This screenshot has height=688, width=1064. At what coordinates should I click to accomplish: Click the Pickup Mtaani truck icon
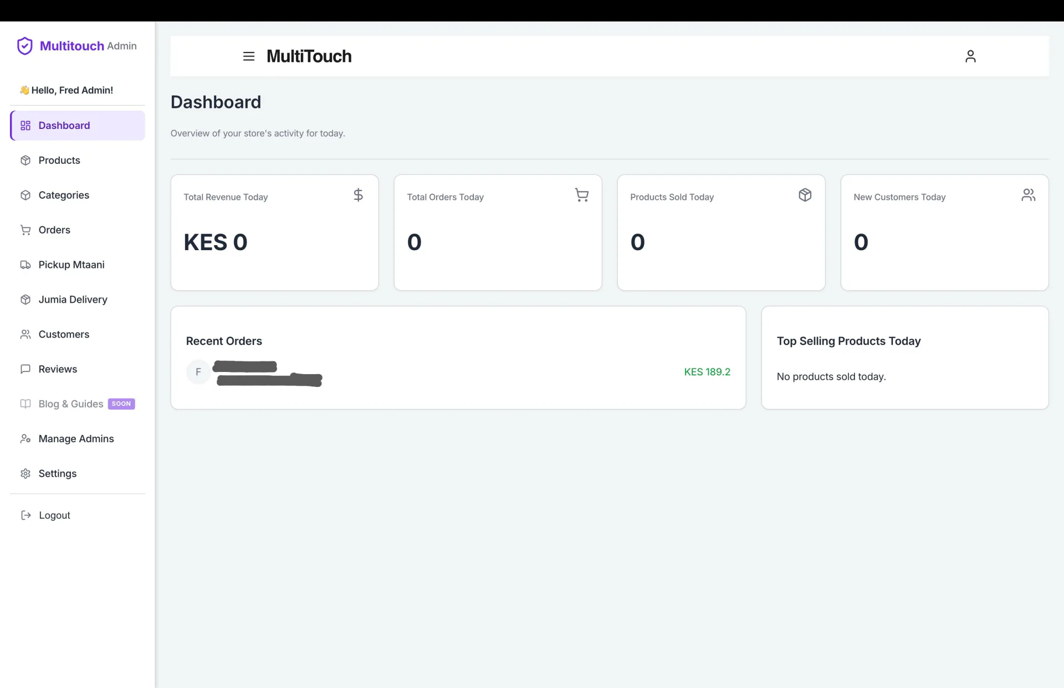click(x=25, y=265)
